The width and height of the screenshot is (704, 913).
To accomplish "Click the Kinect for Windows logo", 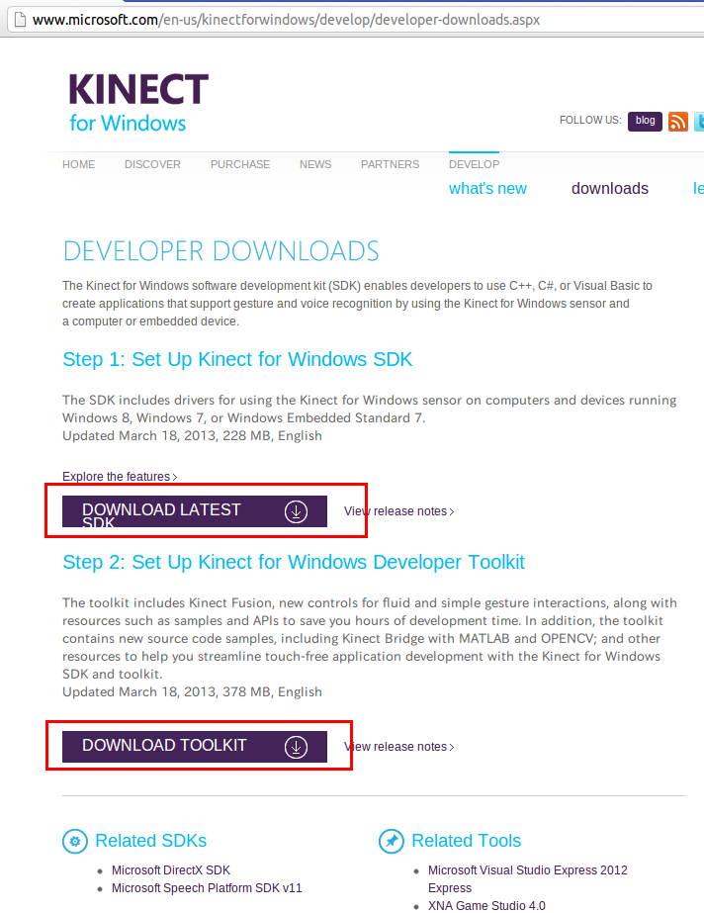I will click(x=138, y=103).
